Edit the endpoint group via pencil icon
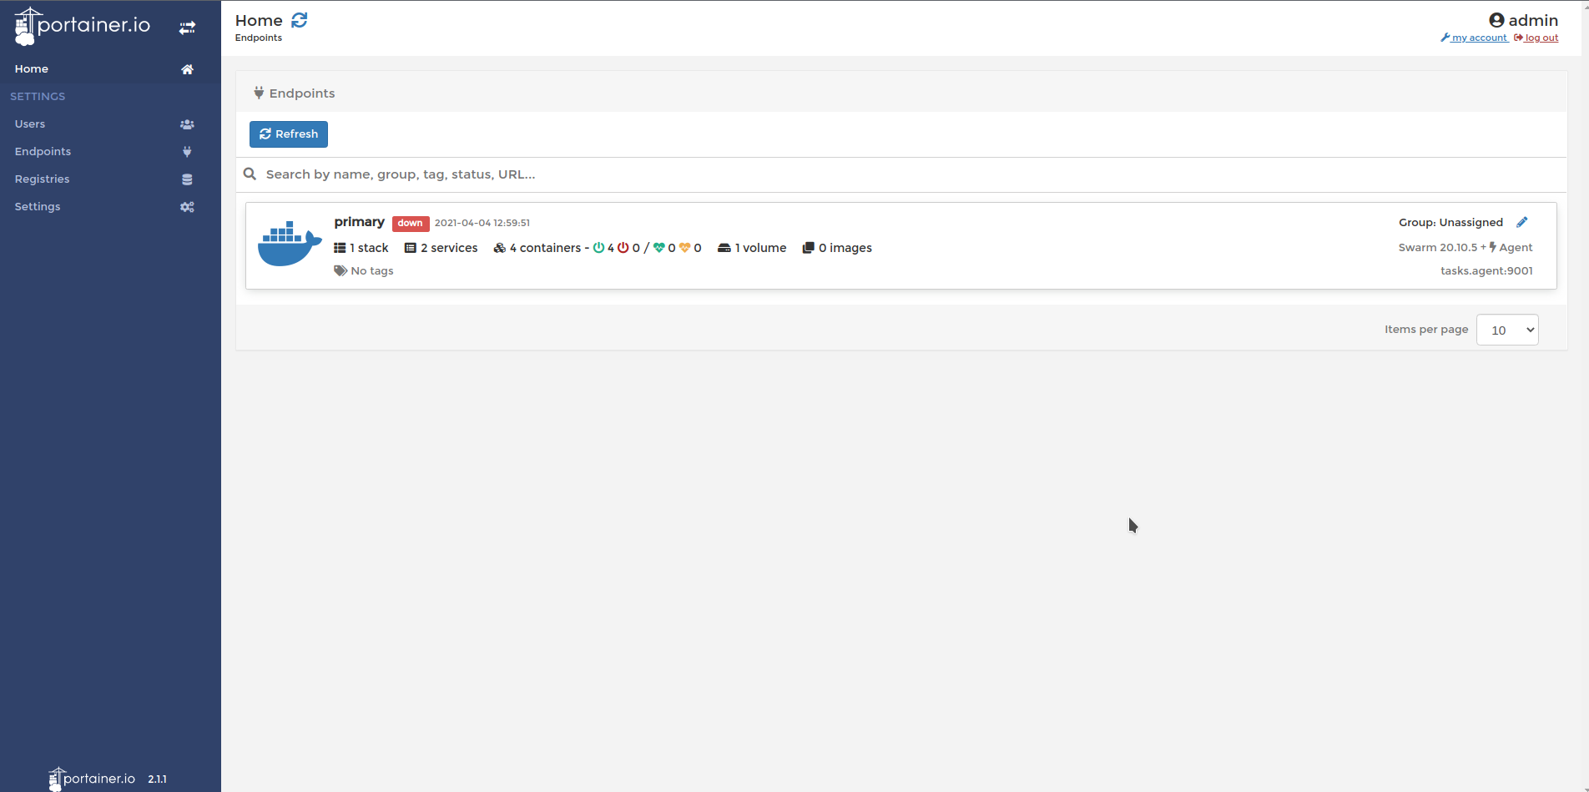1589x792 pixels. click(1522, 221)
